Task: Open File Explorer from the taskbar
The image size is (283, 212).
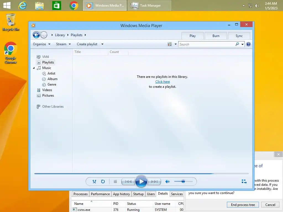Action: [40, 6]
